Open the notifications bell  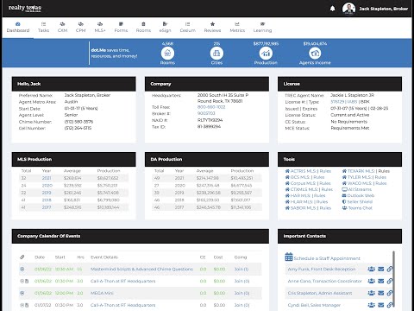(x=332, y=9)
